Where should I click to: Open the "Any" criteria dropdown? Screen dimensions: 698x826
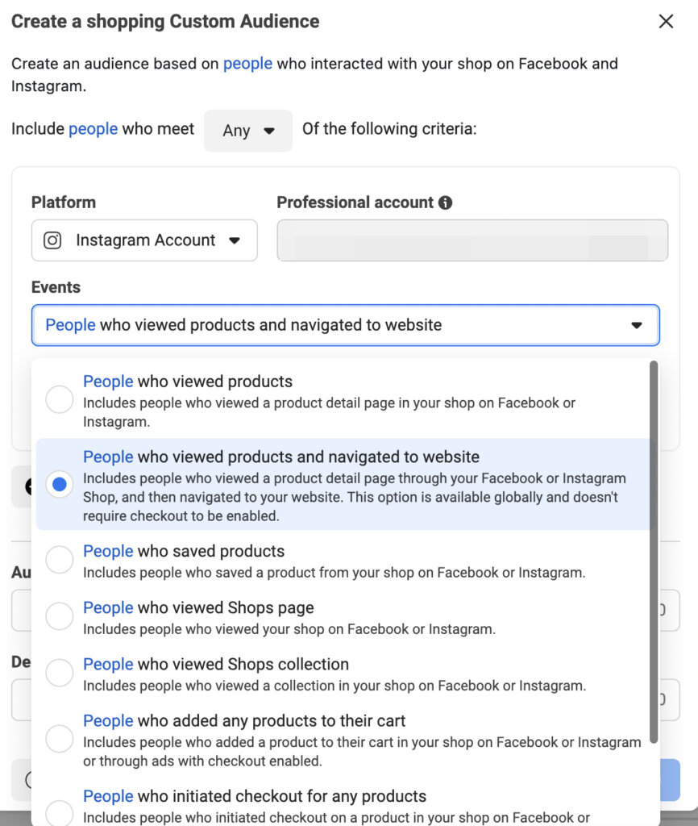(247, 130)
